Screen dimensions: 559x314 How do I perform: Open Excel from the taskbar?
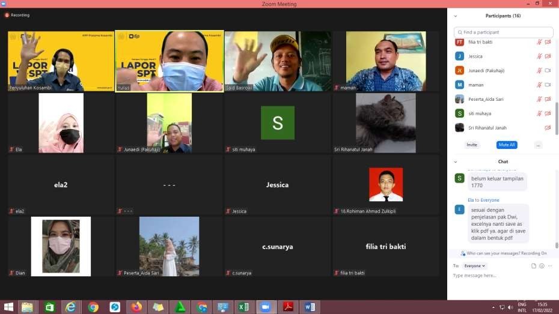[243, 307]
